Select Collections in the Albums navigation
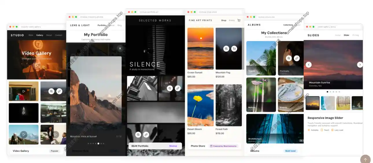 [x=288, y=25]
